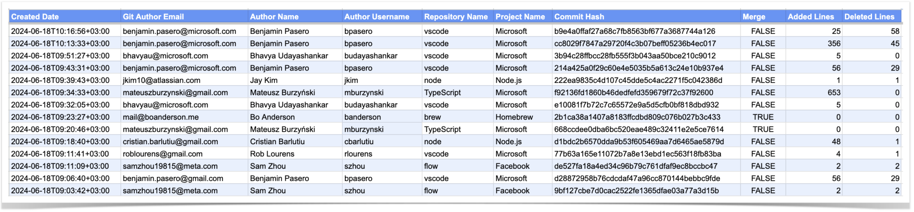Select the Repository Name column header
The height and width of the screenshot is (212, 914).
(457, 17)
